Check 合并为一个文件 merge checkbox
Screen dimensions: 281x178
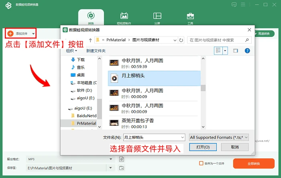pos(201,163)
